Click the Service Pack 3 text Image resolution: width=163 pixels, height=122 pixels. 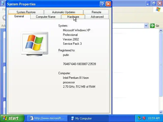coord(72,44)
